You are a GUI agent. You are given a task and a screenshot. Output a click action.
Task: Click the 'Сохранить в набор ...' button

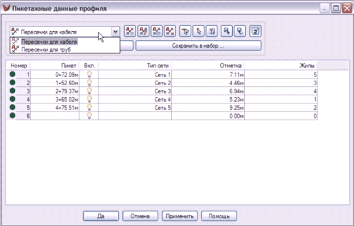pos(199,46)
